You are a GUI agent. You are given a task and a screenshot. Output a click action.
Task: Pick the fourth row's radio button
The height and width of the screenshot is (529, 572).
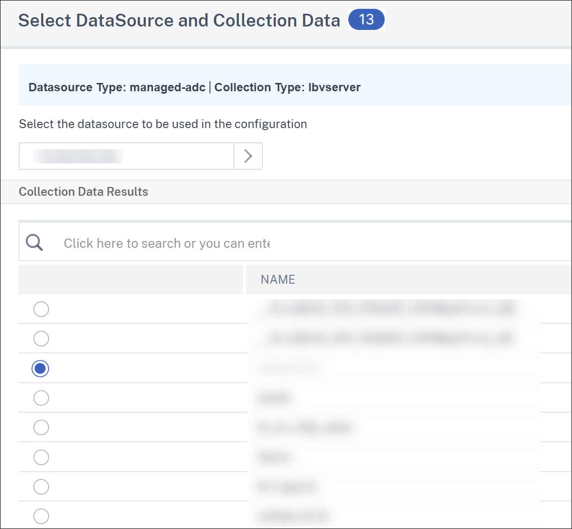(x=41, y=397)
